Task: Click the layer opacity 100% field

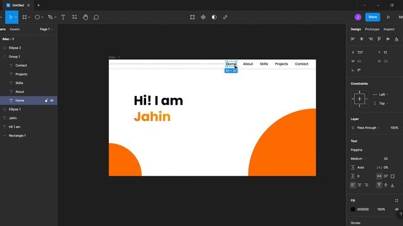Action: click(x=394, y=127)
